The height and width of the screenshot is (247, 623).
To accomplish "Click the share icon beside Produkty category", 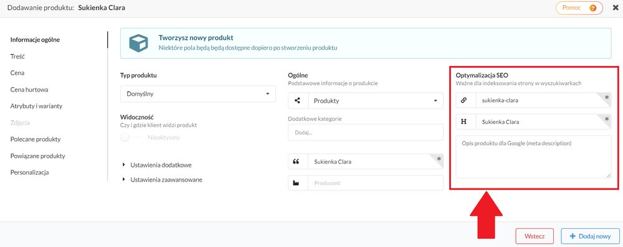I will [x=297, y=100].
